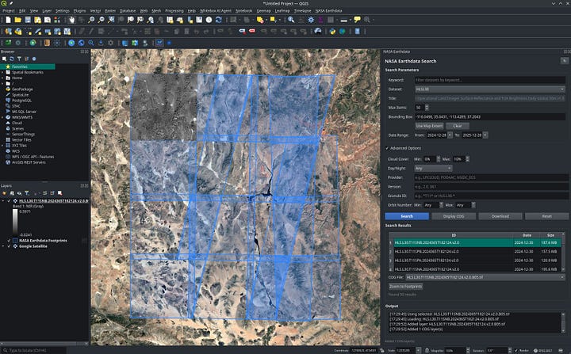This screenshot has width=571, height=354.
Task: Click the globe icon next to Python icon
Action: click(343, 32)
